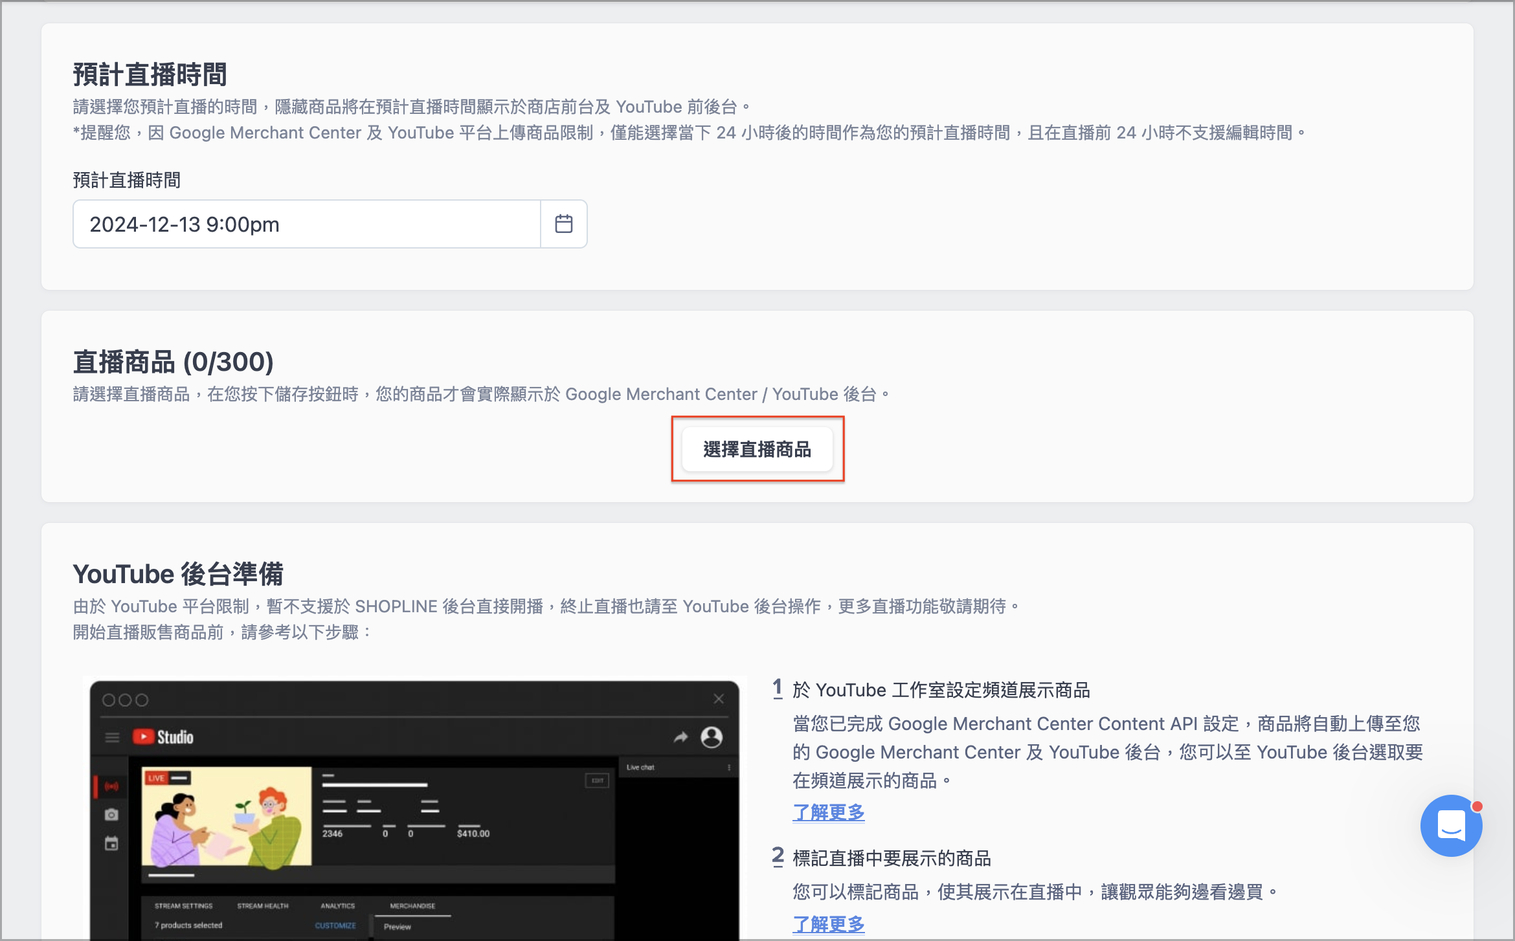1515x941 pixels.
Task: Click step 2 title 標記直播中要展示的商品
Action: tap(892, 858)
